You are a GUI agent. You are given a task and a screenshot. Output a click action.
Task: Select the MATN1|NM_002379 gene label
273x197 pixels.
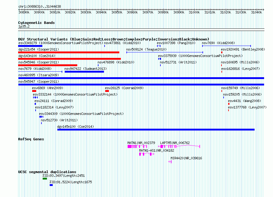141,143
